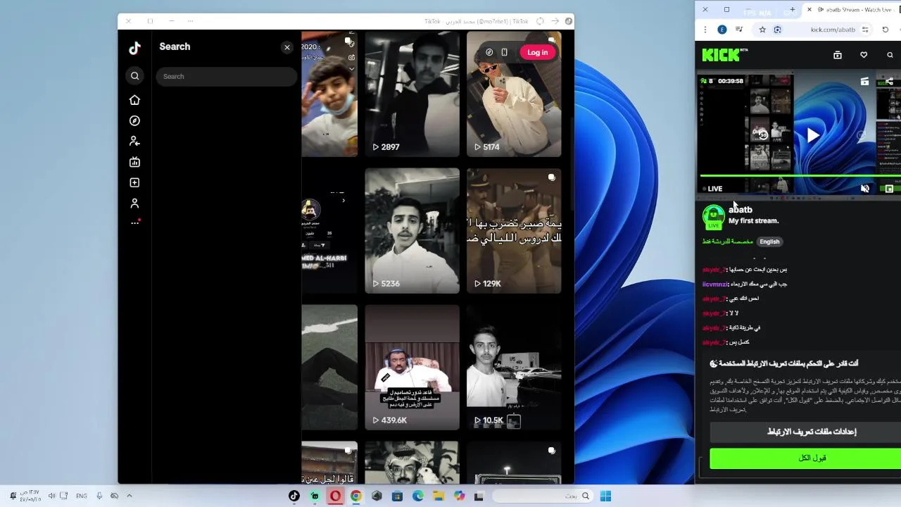Open the More dots in TikTok sidebar
The width and height of the screenshot is (901, 507).
134,223
